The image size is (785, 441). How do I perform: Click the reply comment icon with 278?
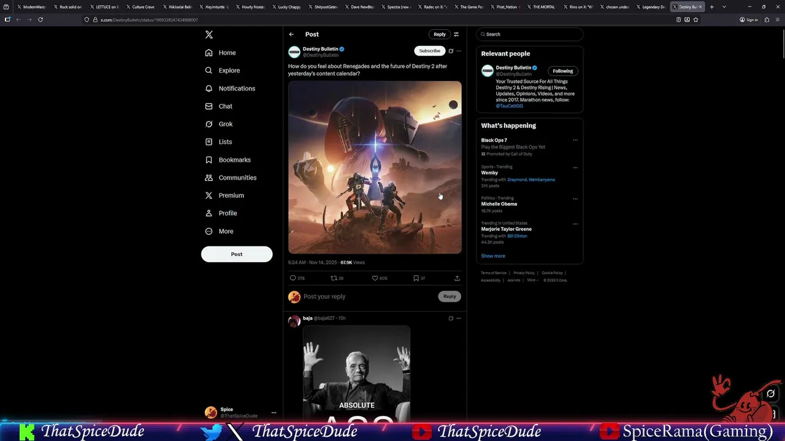[297, 278]
